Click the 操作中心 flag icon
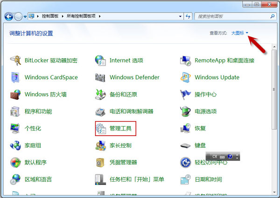The height and width of the screenshot is (198, 280). click(x=185, y=95)
